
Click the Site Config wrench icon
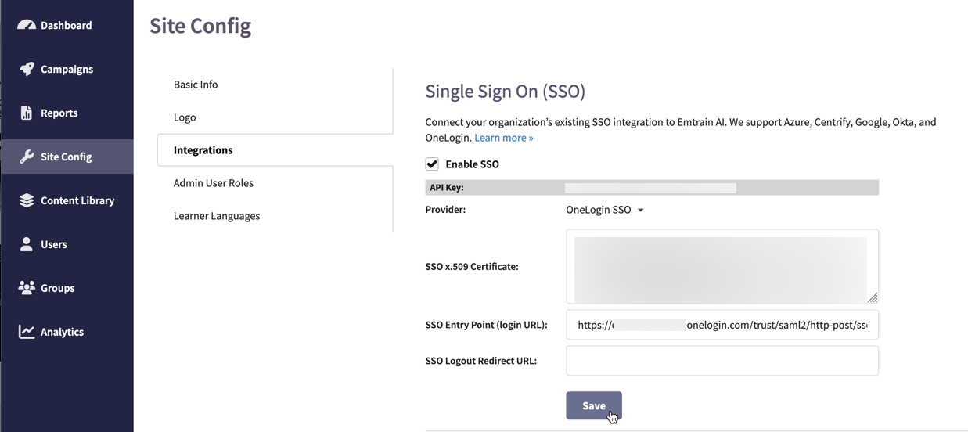click(x=27, y=157)
